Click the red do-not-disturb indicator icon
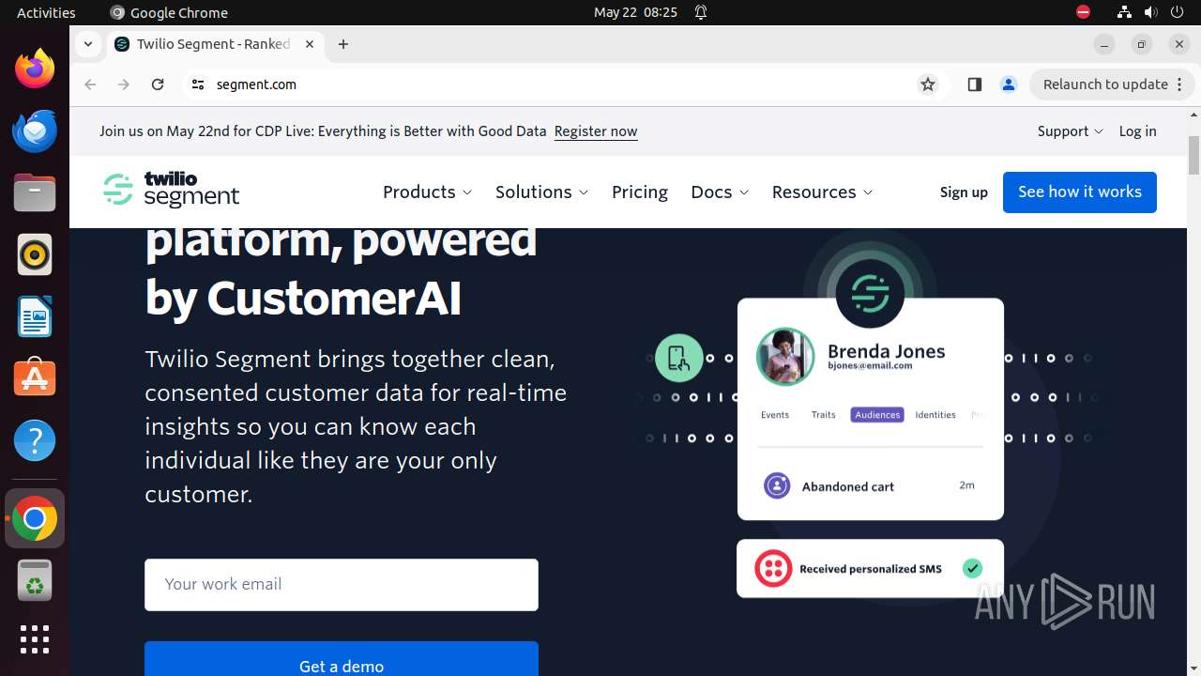1201x676 pixels. click(x=1083, y=12)
